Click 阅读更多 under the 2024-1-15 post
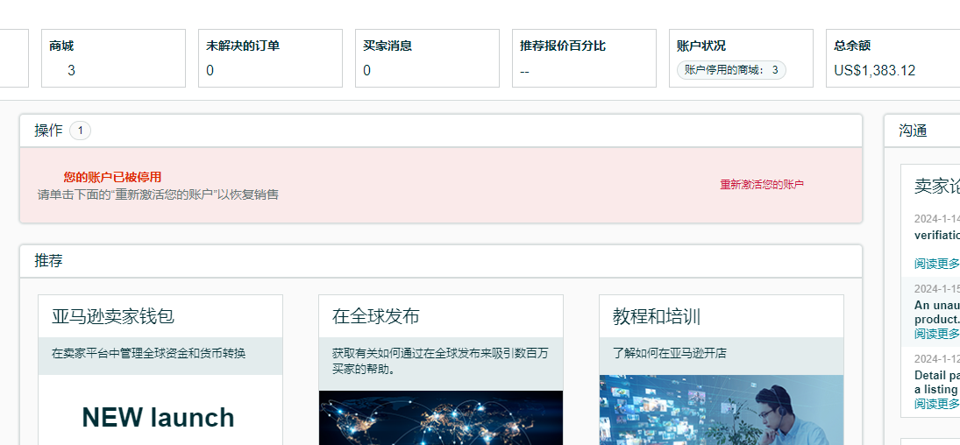Screen dimensions: 960x445 (x=936, y=334)
